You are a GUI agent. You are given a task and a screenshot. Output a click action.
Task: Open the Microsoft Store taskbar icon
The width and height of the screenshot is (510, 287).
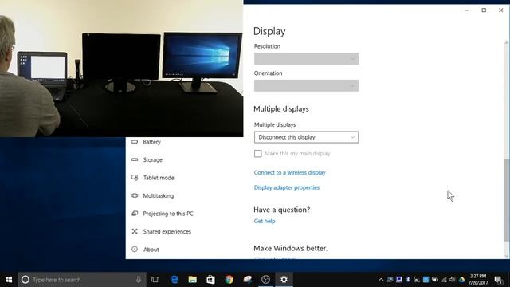210,280
